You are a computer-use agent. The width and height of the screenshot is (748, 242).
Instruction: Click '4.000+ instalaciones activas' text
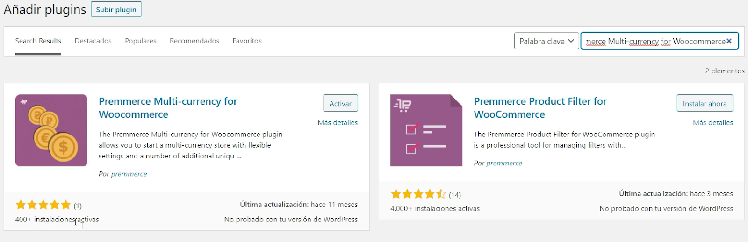click(435, 208)
